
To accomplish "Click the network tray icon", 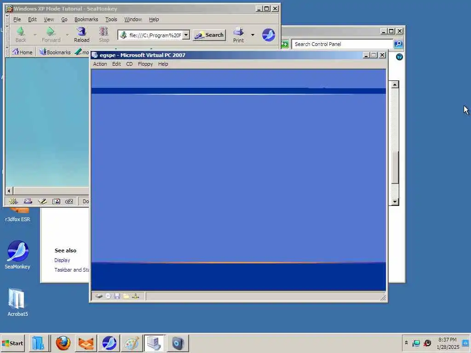I will click(x=416, y=343).
